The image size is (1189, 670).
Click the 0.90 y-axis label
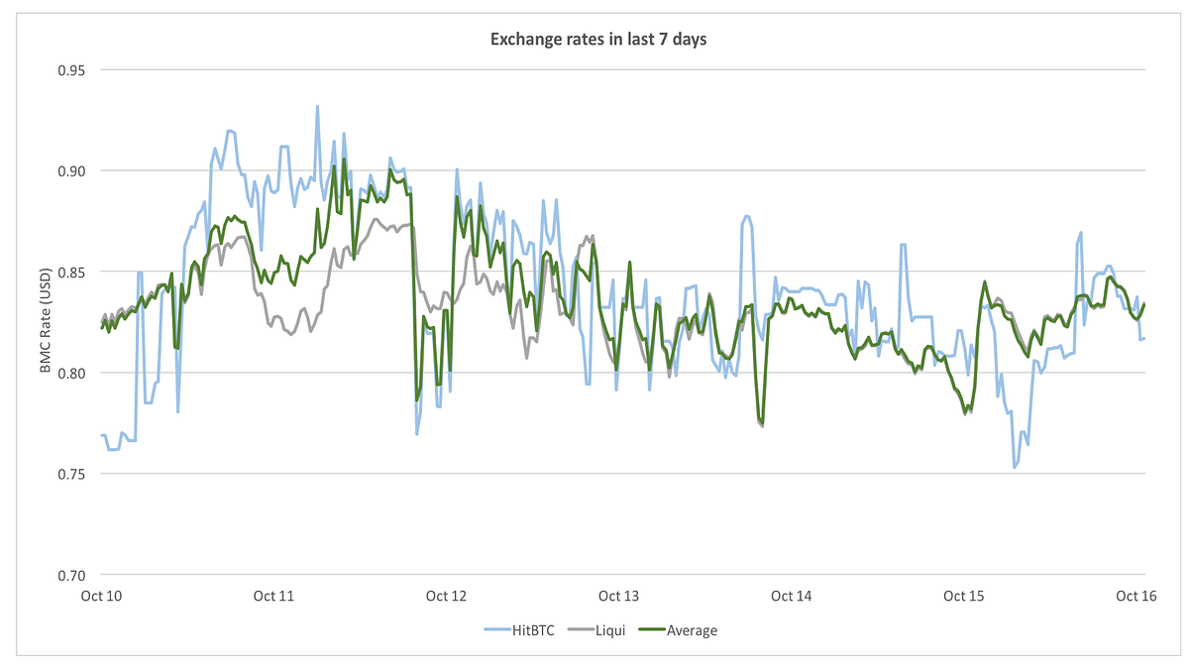coord(72,171)
